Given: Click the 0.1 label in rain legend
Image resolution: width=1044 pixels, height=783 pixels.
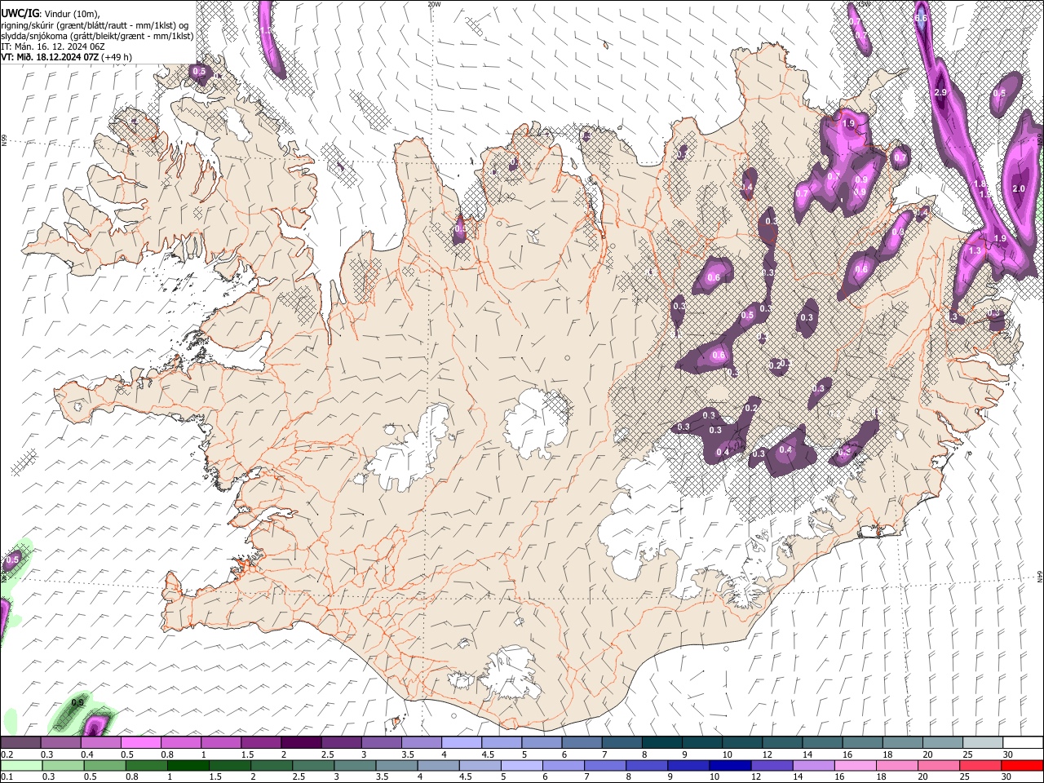Looking at the screenshot, I should pyautogui.click(x=7, y=777).
